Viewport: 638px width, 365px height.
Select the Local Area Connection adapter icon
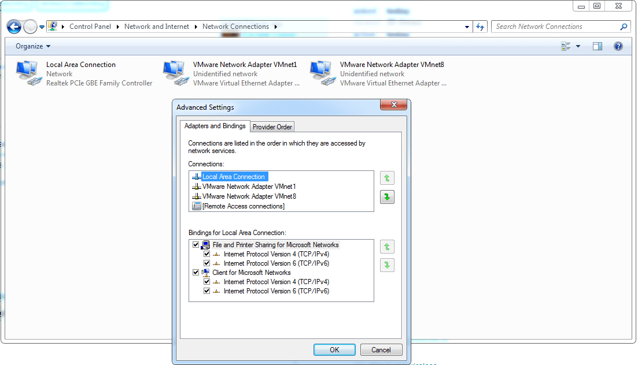click(29, 73)
